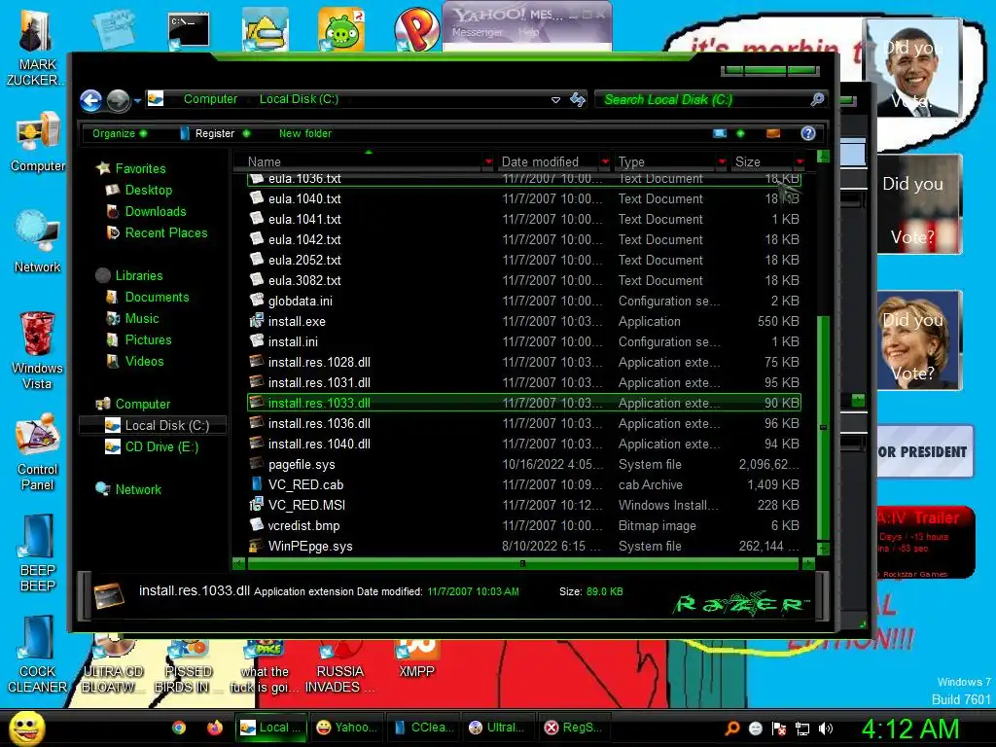Click the Forward navigation arrow
This screenshot has width=996, height=747.
coord(118,100)
